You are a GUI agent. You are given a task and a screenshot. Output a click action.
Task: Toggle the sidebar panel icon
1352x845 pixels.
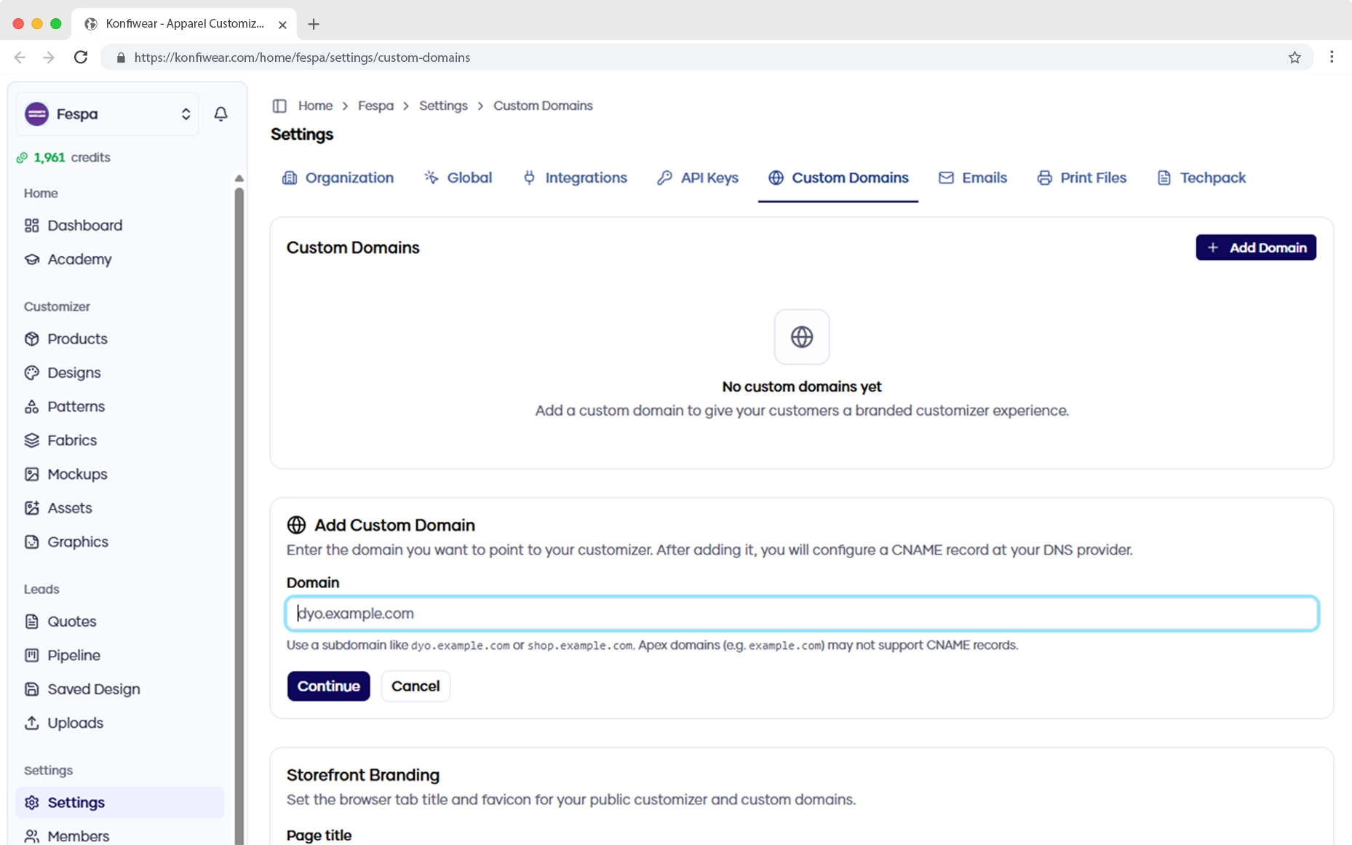pyautogui.click(x=279, y=106)
